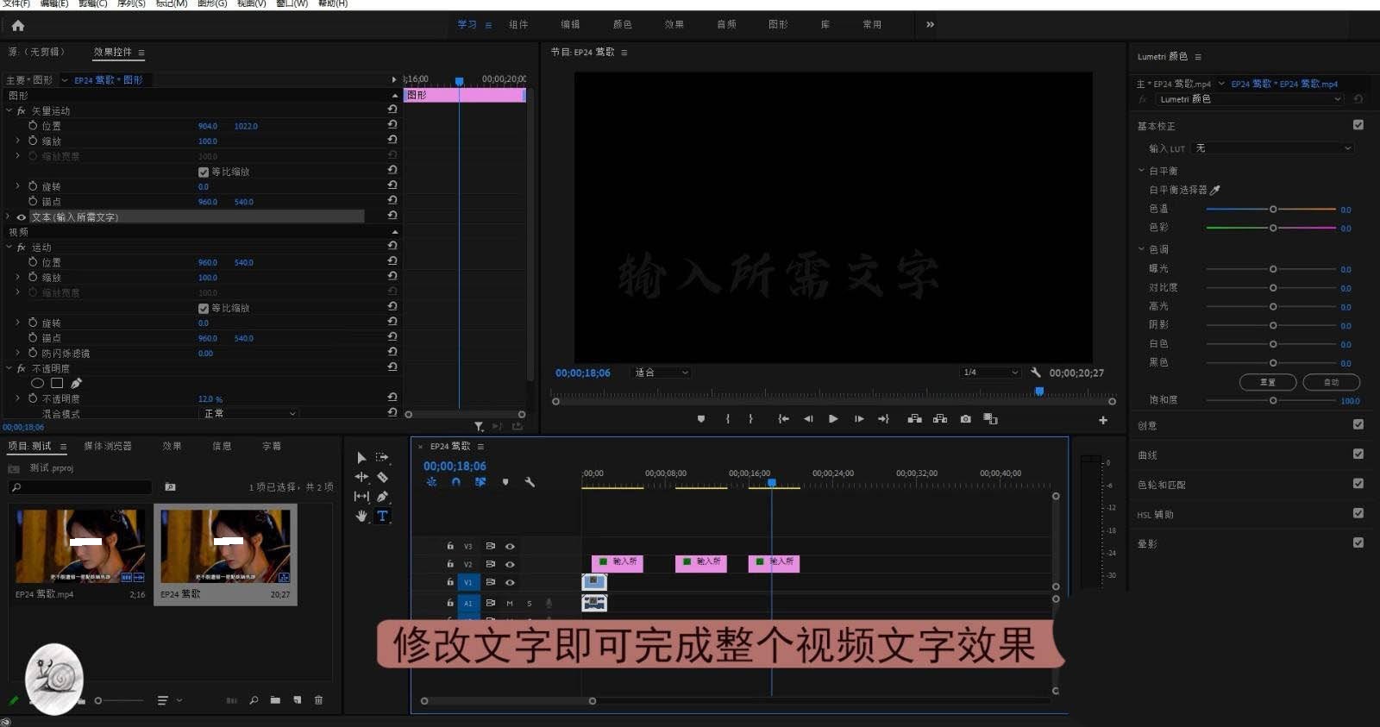Screen dimensions: 1380x727
Task: Pick white balance with the eyedropper
Action: (x=1215, y=190)
